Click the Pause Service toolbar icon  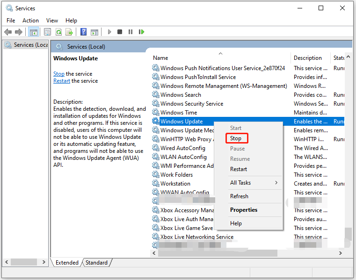coord(131,32)
